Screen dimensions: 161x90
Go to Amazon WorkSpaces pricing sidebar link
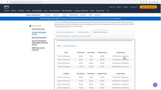pos(39,33)
